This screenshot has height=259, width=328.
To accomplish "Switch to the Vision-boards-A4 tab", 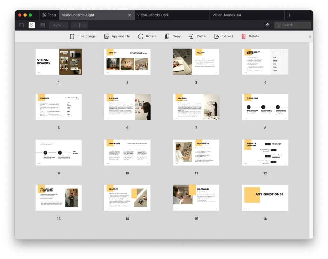I will (226, 15).
